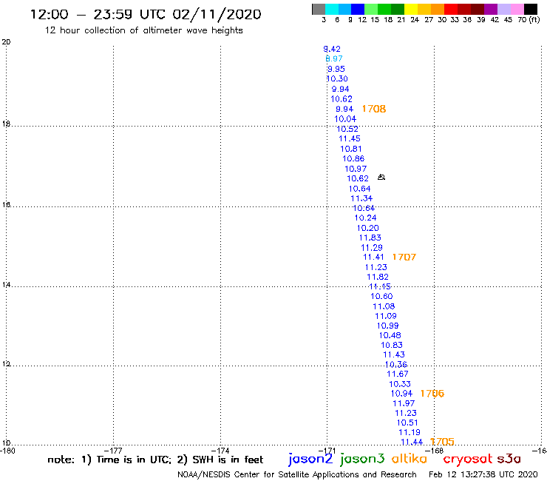
Task: Click the '11.19' wave height value
Action: coord(410,432)
